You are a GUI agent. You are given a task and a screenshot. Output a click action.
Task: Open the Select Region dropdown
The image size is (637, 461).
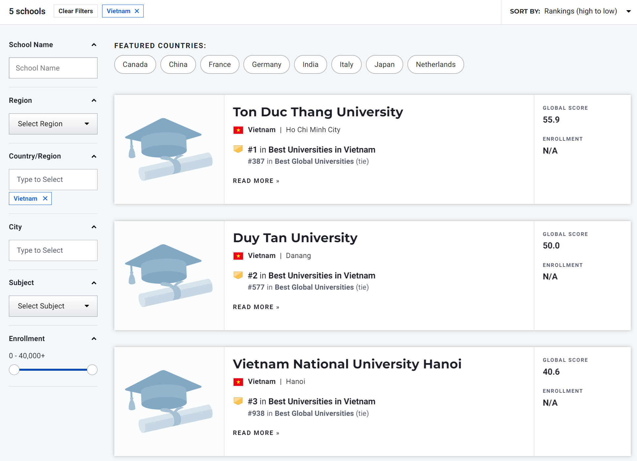tap(53, 124)
